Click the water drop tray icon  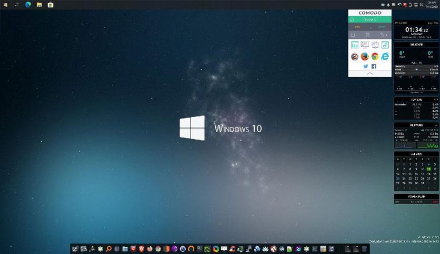click(388, 5)
